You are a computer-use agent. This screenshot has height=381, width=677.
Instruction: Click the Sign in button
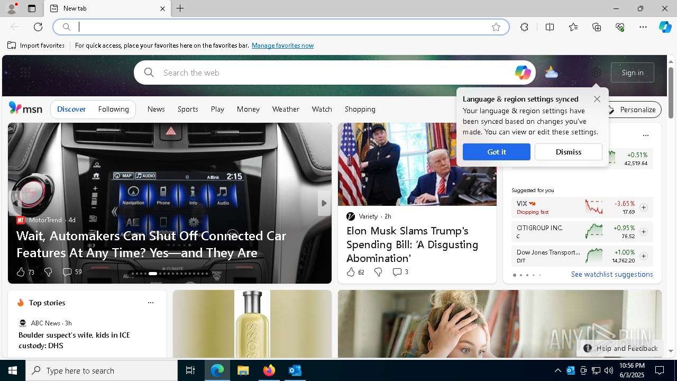pyautogui.click(x=633, y=72)
